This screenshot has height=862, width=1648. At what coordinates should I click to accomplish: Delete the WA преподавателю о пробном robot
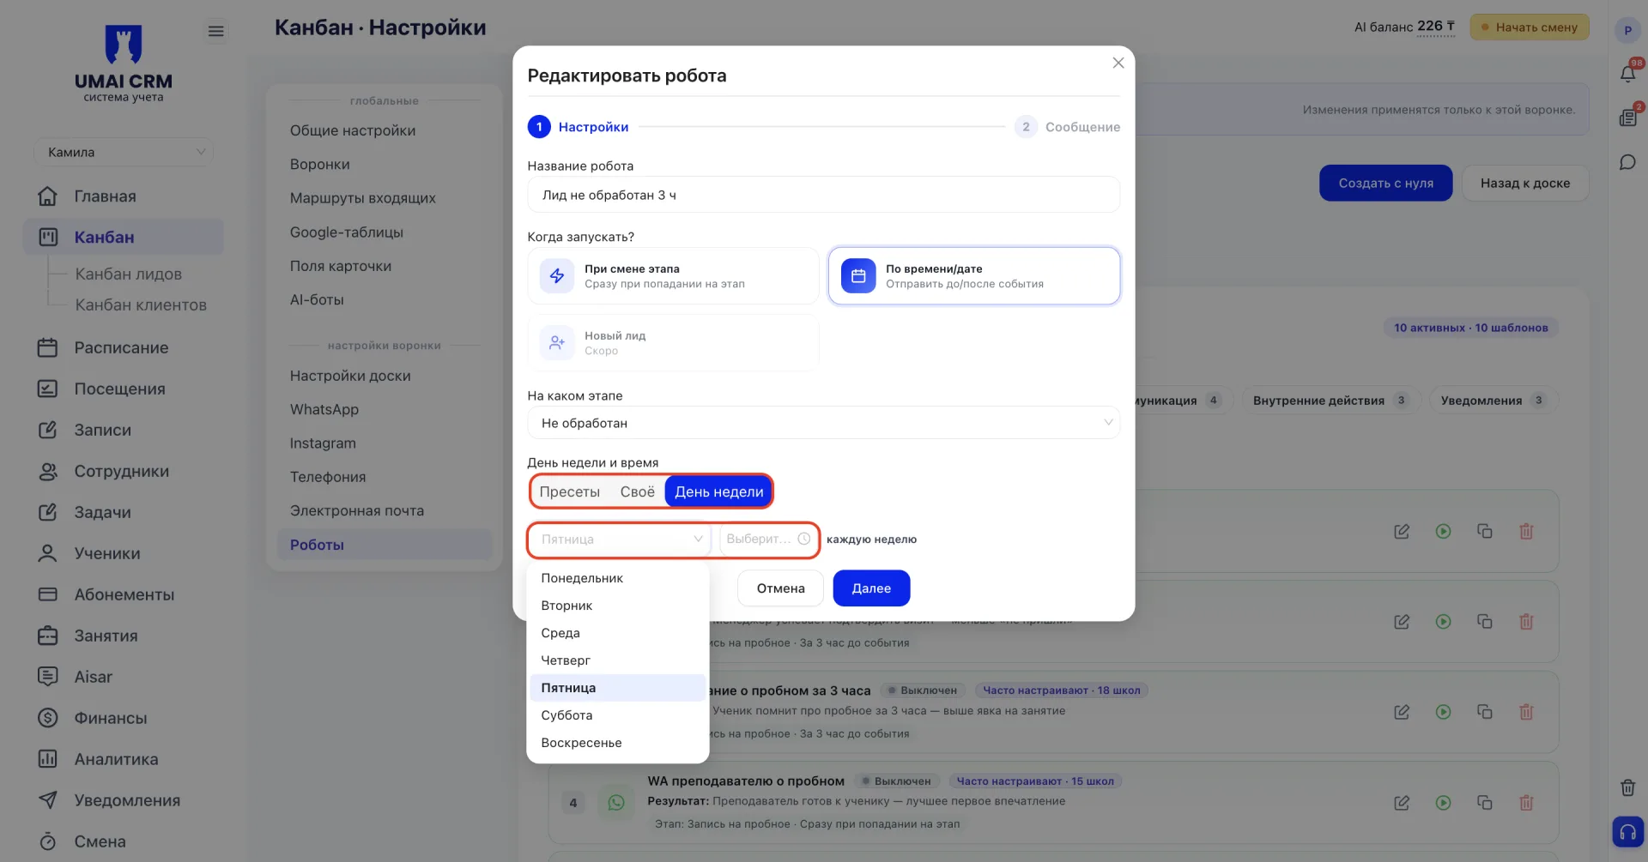pos(1526,803)
